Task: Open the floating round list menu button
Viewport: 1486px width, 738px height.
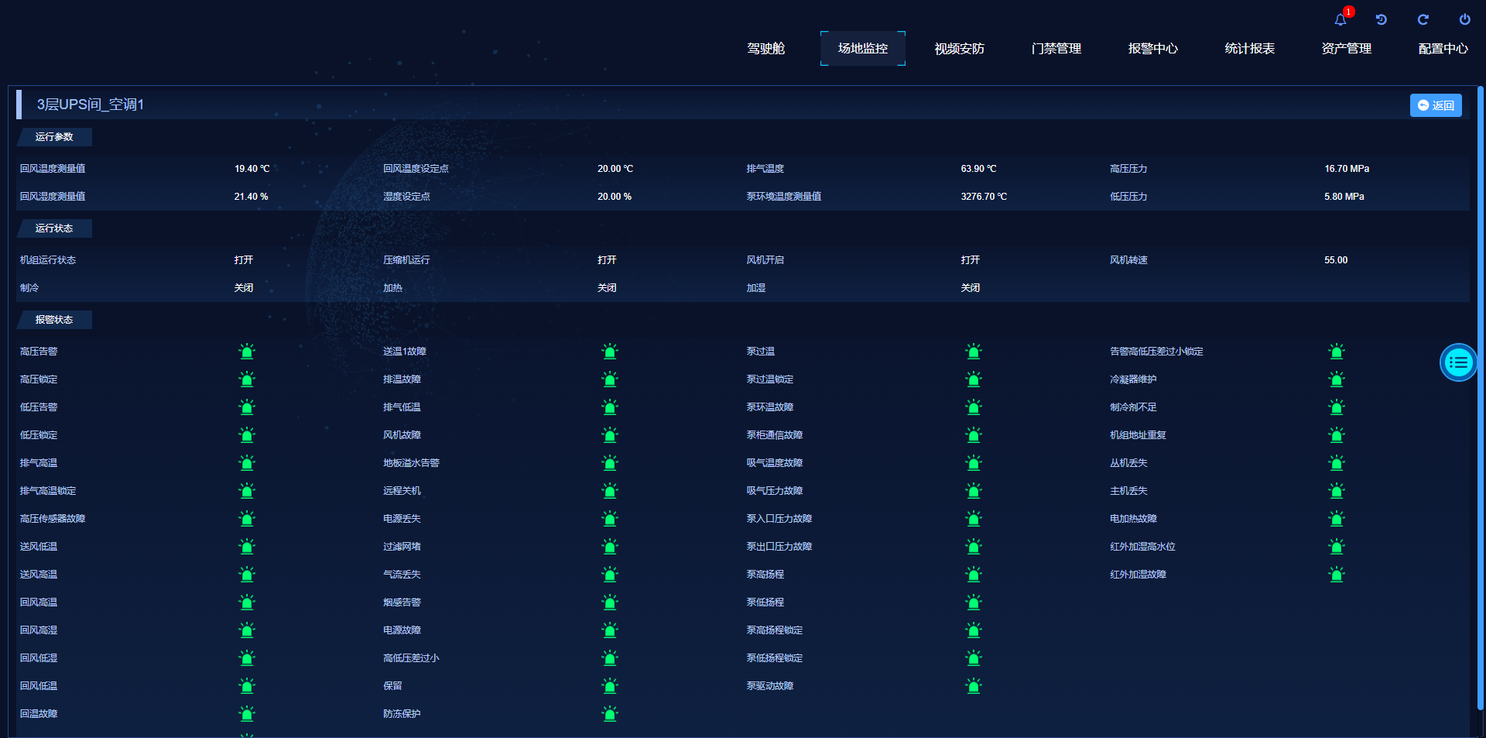Action: [x=1458, y=362]
